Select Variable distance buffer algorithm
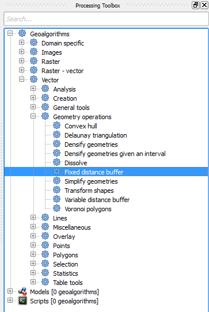This screenshot has width=209, height=312. [97, 200]
